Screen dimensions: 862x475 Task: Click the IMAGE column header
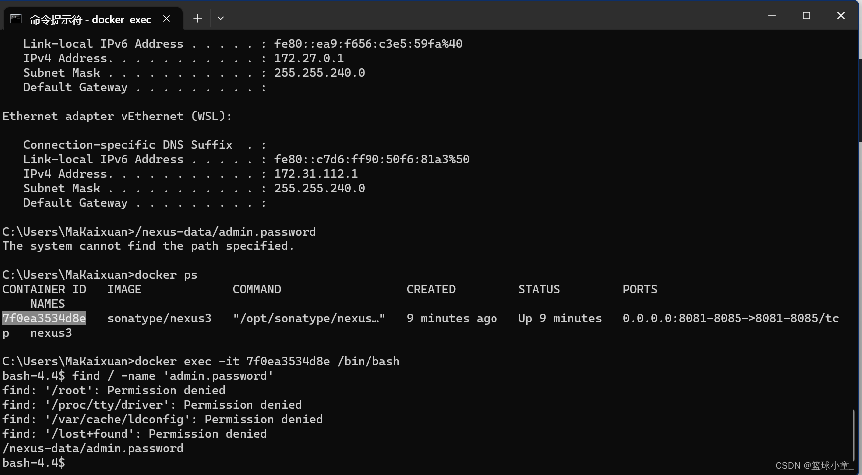pyautogui.click(x=124, y=289)
